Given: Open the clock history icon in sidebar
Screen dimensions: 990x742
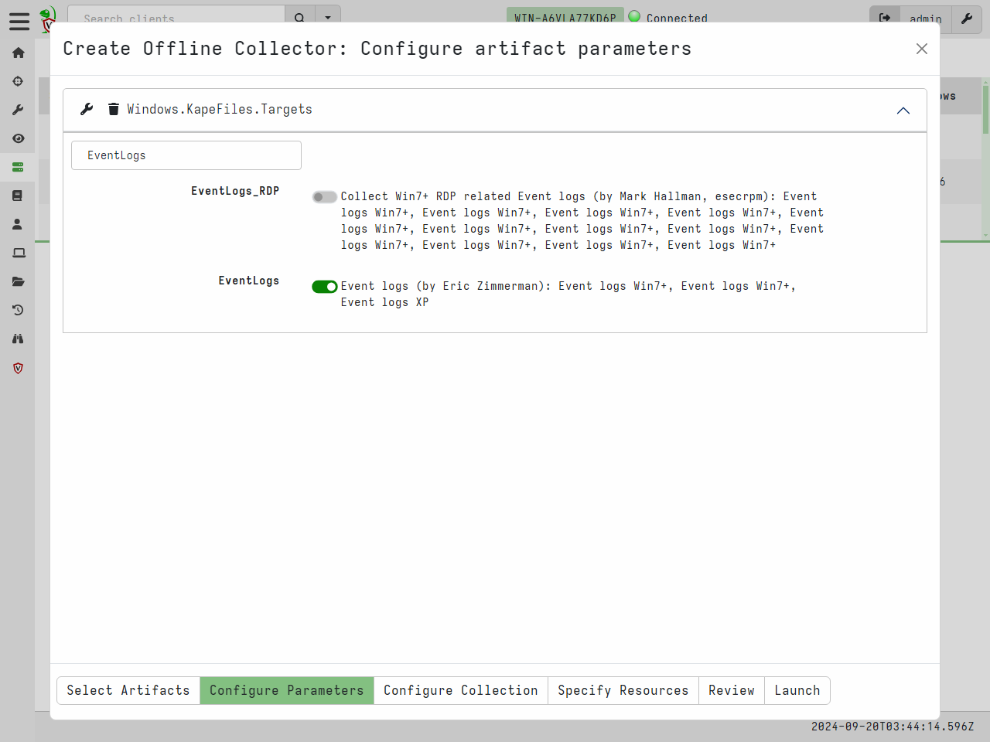Looking at the screenshot, I should (x=17, y=310).
